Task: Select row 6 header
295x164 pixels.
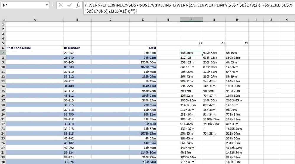Action: click(3, 48)
